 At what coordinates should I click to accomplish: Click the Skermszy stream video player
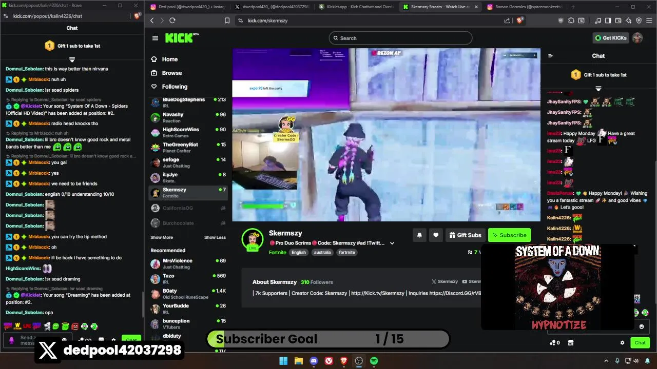click(x=386, y=135)
